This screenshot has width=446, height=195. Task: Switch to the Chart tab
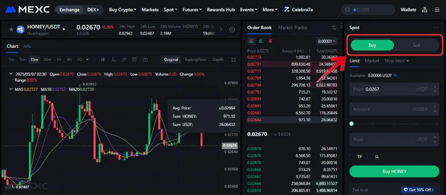pyautogui.click(x=12, y=46)
